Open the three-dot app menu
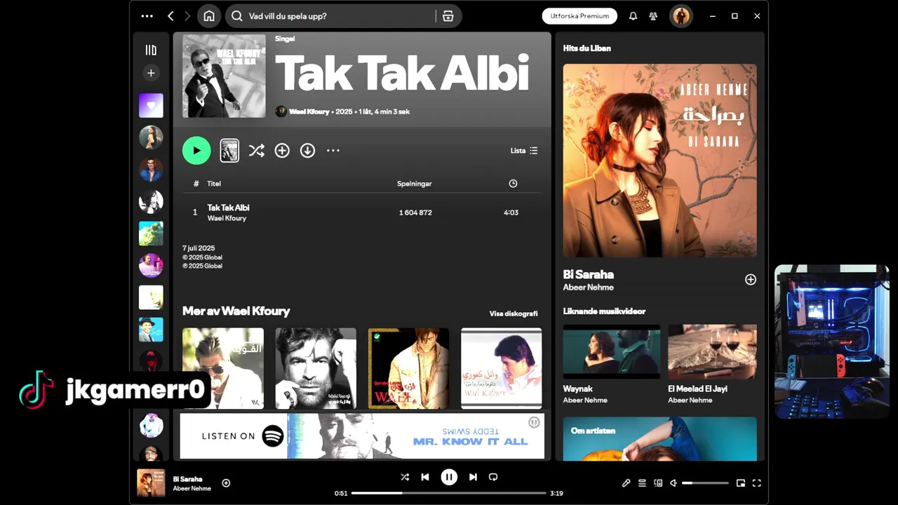898x505 pixels. 147,16
